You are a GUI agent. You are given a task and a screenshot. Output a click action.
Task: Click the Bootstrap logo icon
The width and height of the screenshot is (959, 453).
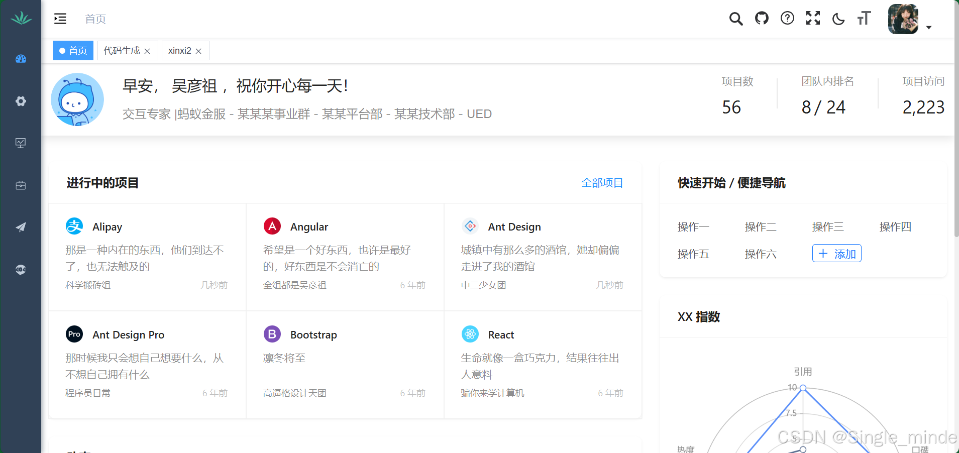click(x=272, y=334)
